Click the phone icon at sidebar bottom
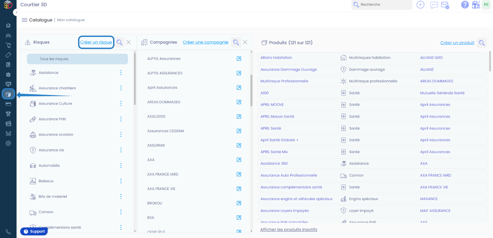Viewport: 493px width, 238px height. tap(8, 232)
